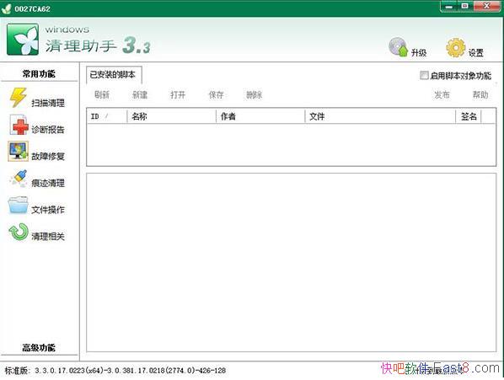Open the 扫描清理 lightning icon
This screenshot has width=504, height=380.
(x=19, y=98)
